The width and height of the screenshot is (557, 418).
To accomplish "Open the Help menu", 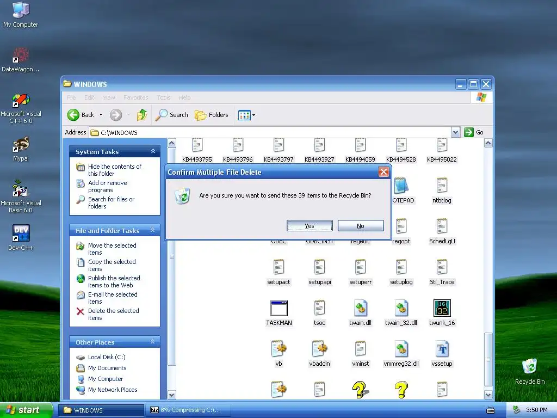I will point(184,97).
